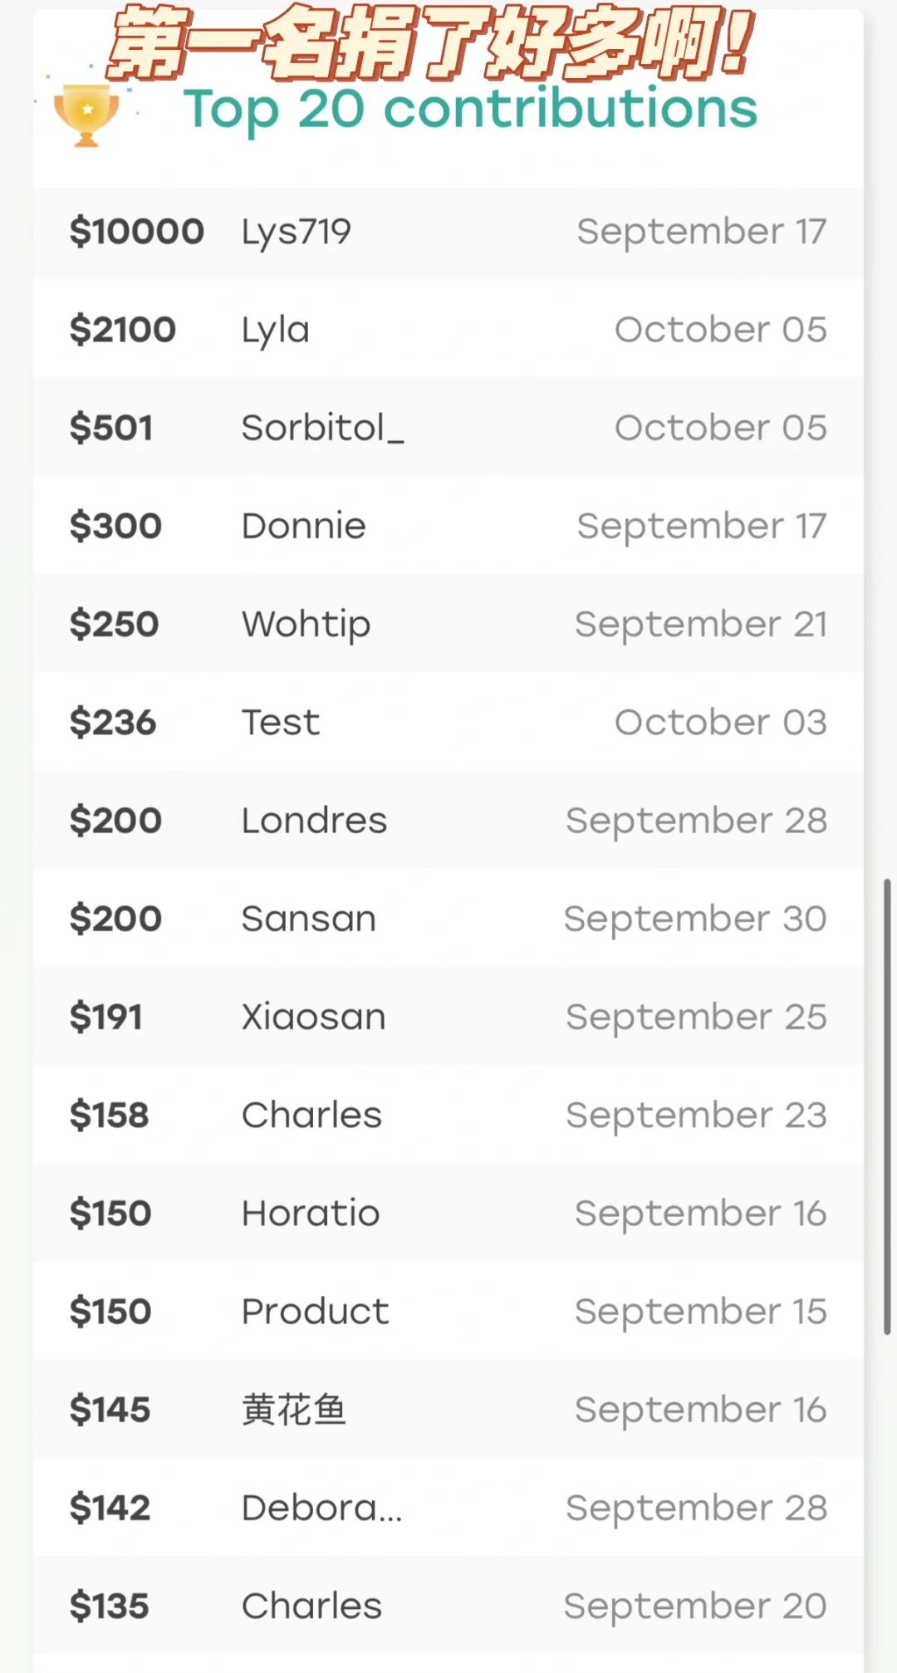Screen dimensions: 897x1673
Task: Click Charles's $135 contribution amount
Action: [x=109, y=1606]
